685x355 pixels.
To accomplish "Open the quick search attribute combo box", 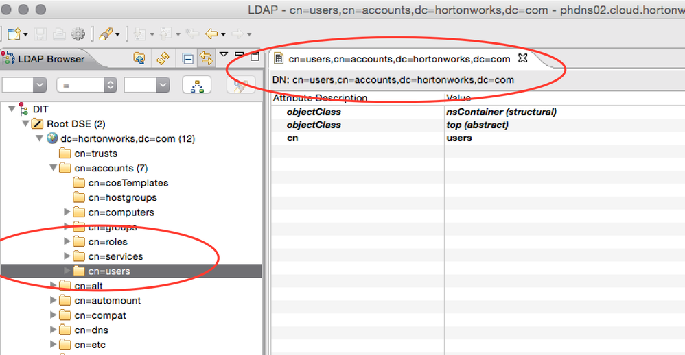I will (24, 85).
